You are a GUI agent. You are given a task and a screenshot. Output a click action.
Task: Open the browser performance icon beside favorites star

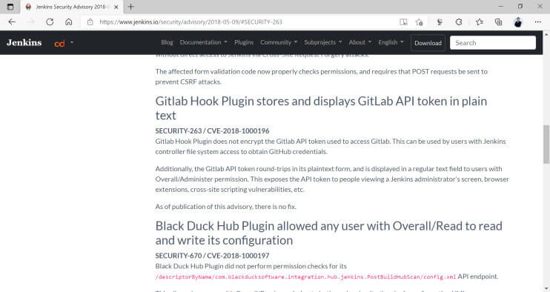[439, 22]
